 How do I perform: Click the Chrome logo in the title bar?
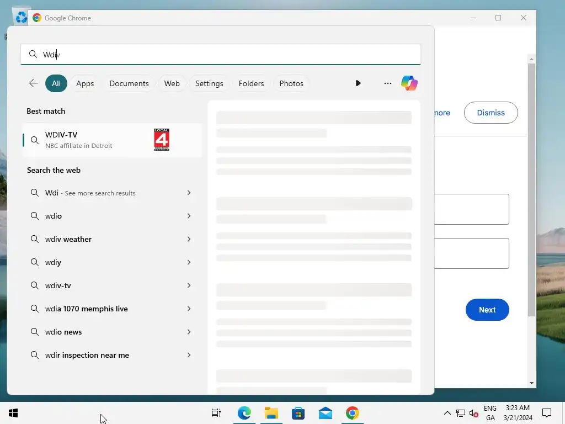37,18
